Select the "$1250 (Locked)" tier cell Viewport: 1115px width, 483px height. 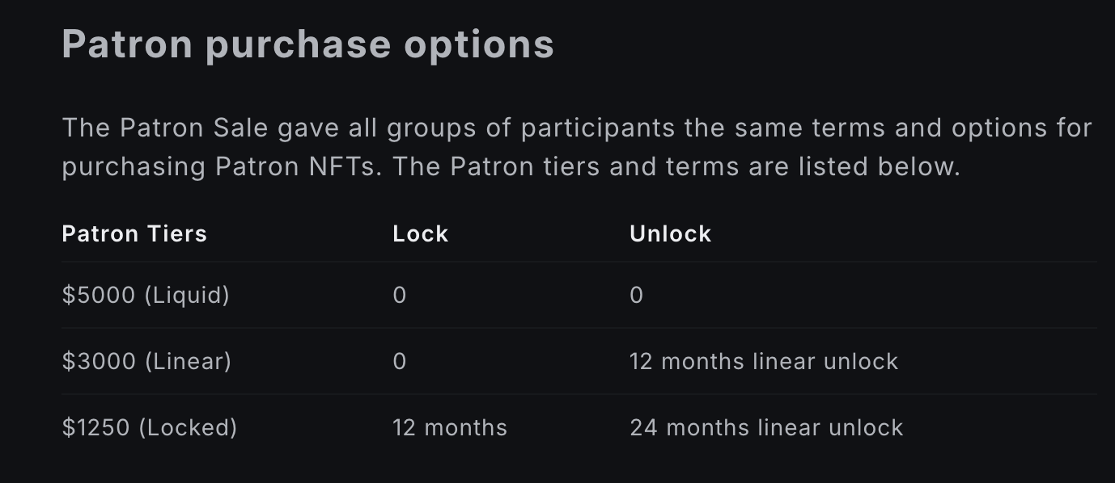pyautogui.click(x=150, y=427)
